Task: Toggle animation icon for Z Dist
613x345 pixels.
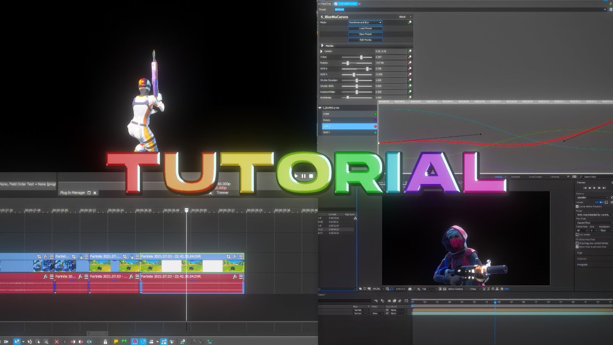Action: [409, 57]
